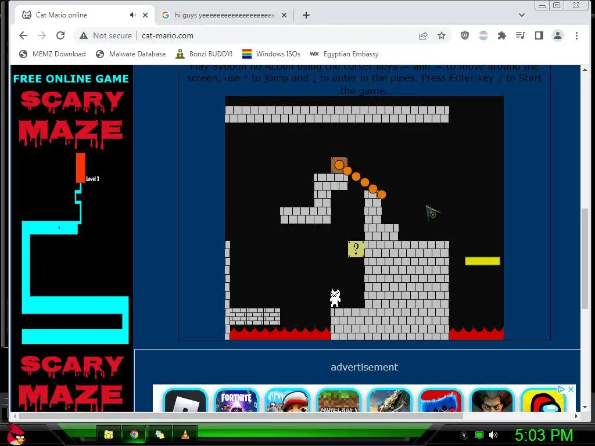Click the Scary Maze level preview ad
This screenshot has height=446, width=595.
tap(75, 249)
